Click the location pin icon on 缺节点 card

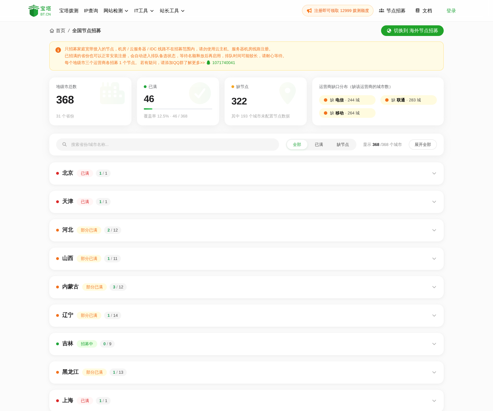pos(288,93)
